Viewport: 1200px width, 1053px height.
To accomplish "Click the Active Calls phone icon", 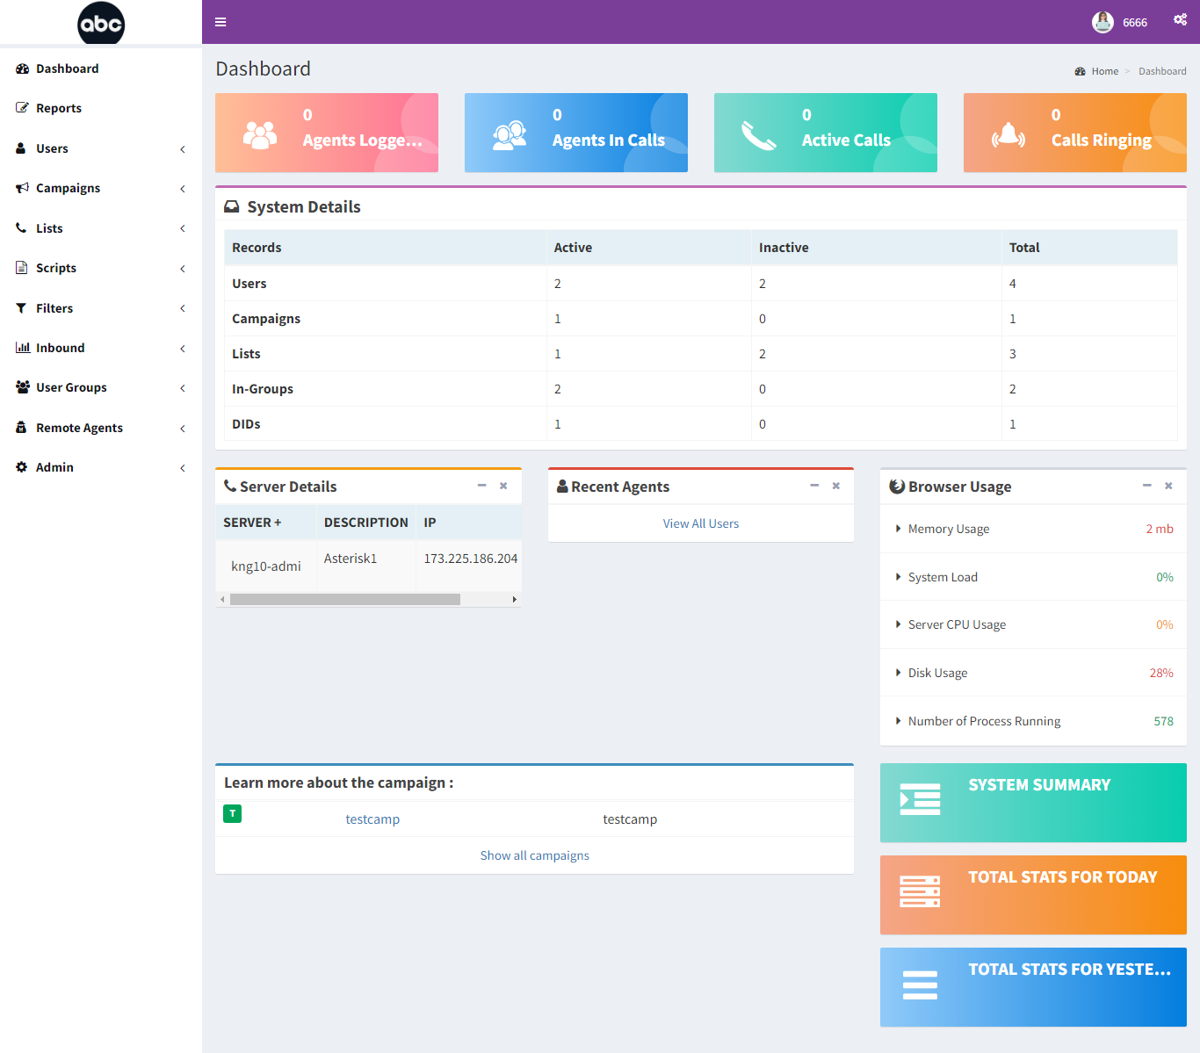I will 759,135.
